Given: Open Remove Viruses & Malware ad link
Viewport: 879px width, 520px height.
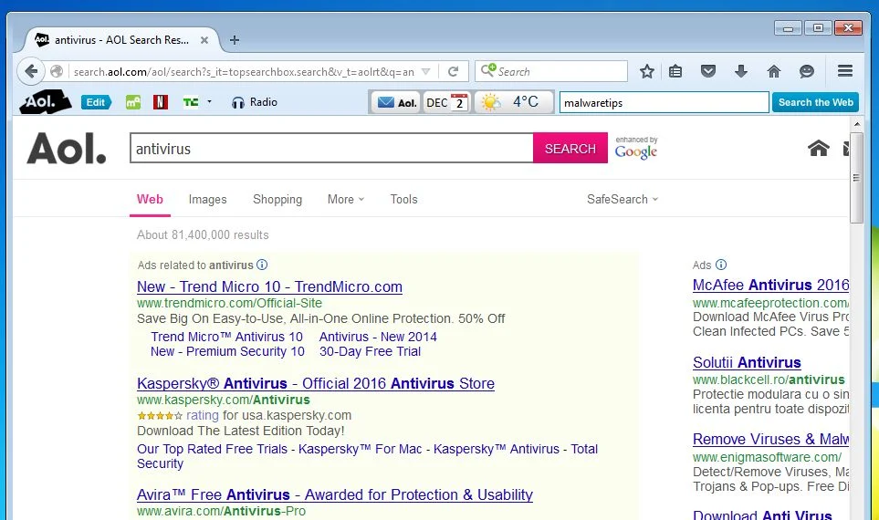Looking at the screenshot, I should [x=770, y=439].
